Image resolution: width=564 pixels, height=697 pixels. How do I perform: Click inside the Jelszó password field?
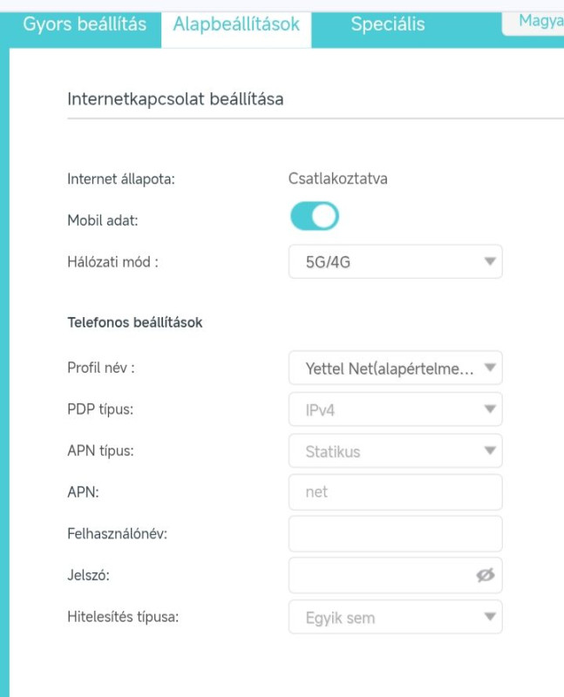click(379, 575)
